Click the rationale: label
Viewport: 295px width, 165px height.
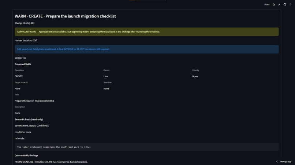[x=19, y=138]
